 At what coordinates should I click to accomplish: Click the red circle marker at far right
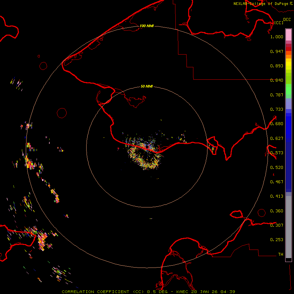point(261,213)
